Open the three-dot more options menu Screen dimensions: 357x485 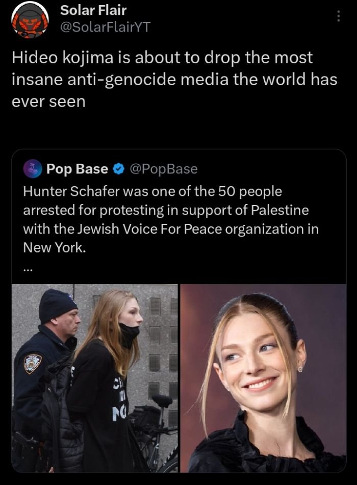click(338, 16)
